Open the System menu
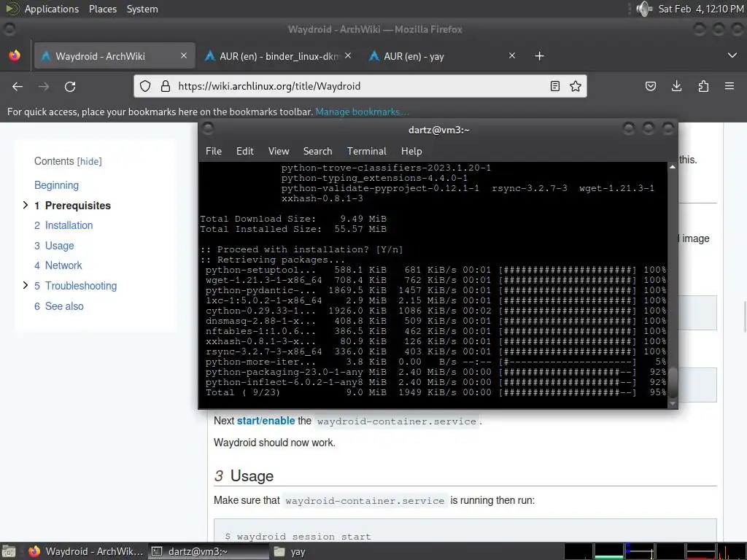Image resolution: width=747 pixels, height=560 pixels. [142, 9]
